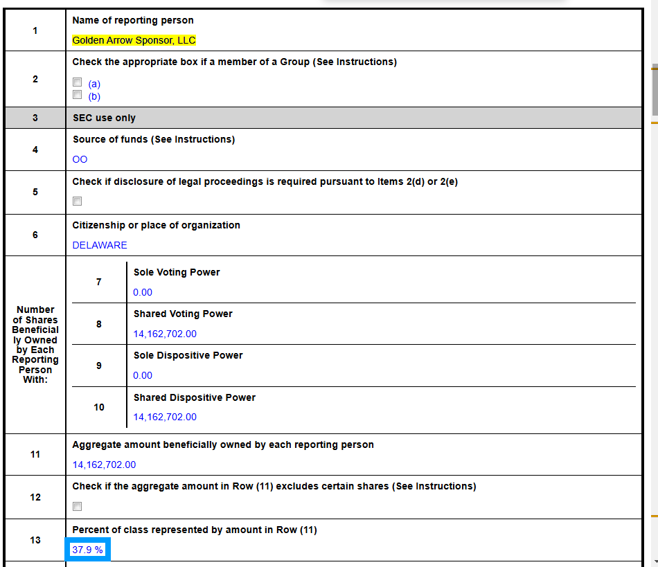Click the Percent of class heading in row 13

pyautogui.click(x=195, y=530)
